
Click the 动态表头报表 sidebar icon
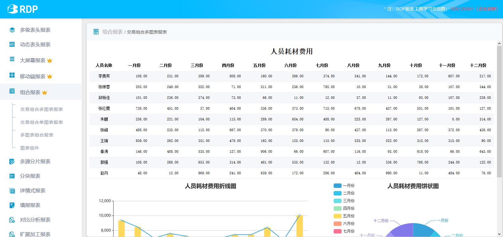pyautogui.click(x=12, y=45)
